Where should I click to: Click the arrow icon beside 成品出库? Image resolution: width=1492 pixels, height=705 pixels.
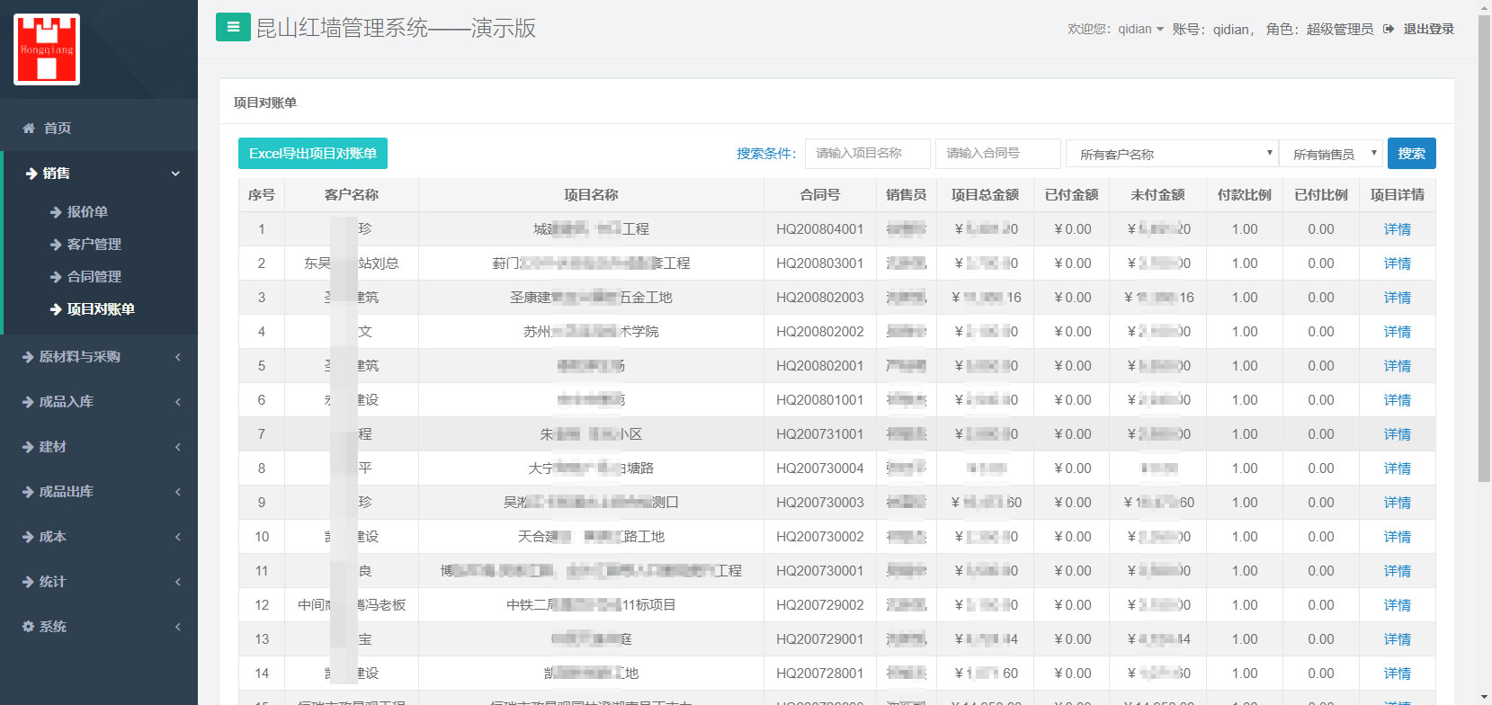tap(28, 492)
